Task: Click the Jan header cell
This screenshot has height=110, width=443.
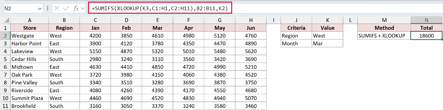Action: pyautogui.click(x=95, y=28)
